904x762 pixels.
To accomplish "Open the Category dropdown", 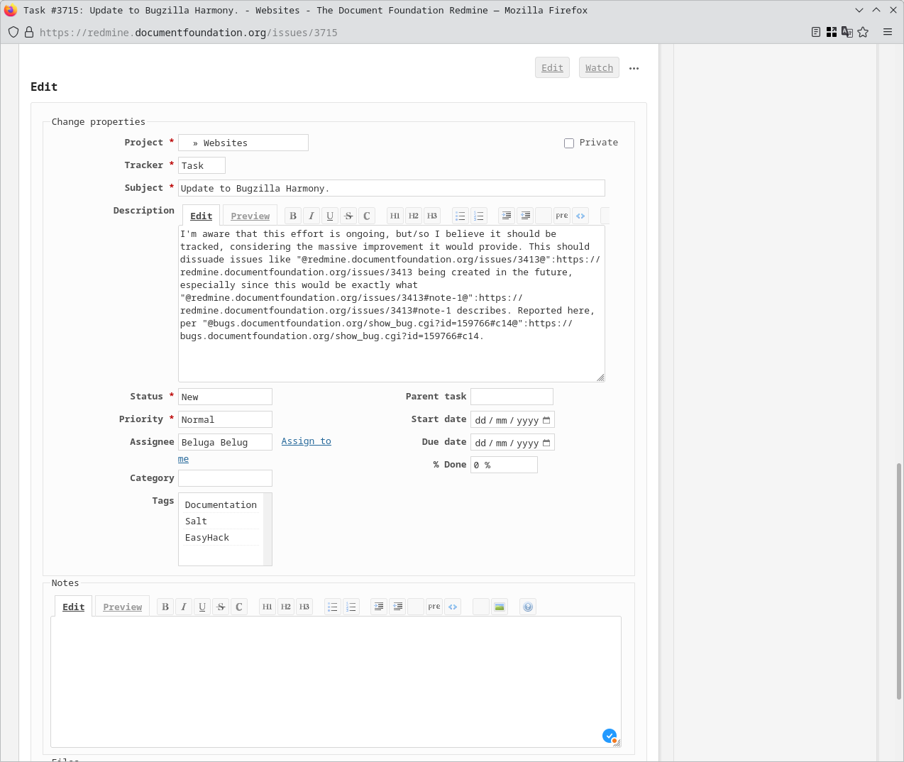I will tap(225, 478).
